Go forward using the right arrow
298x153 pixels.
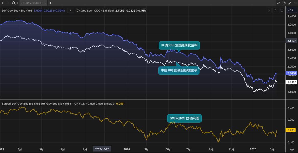point(8,3)
